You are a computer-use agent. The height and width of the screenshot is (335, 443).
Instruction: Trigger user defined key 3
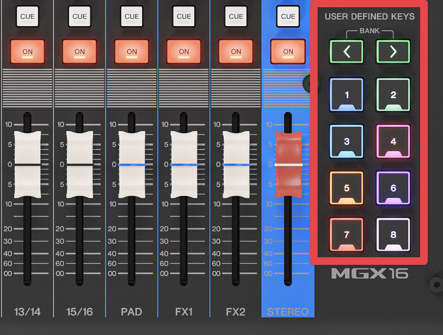[347, 141]
